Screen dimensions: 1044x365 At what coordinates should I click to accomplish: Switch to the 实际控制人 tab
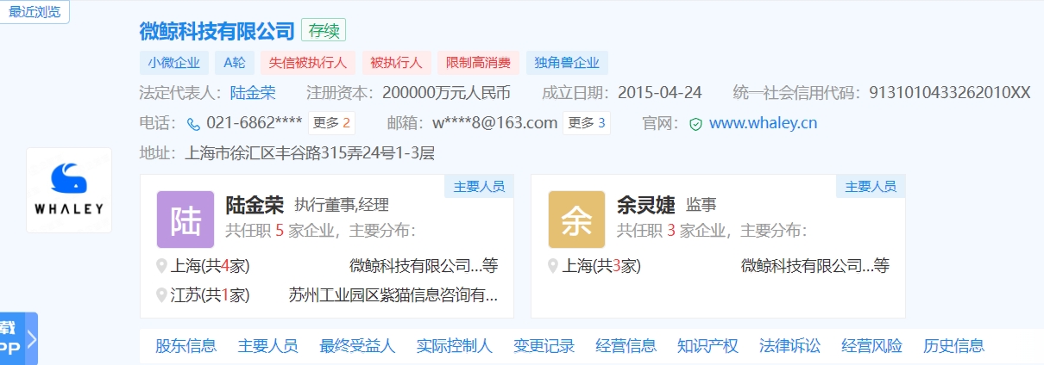click(454, 346)
